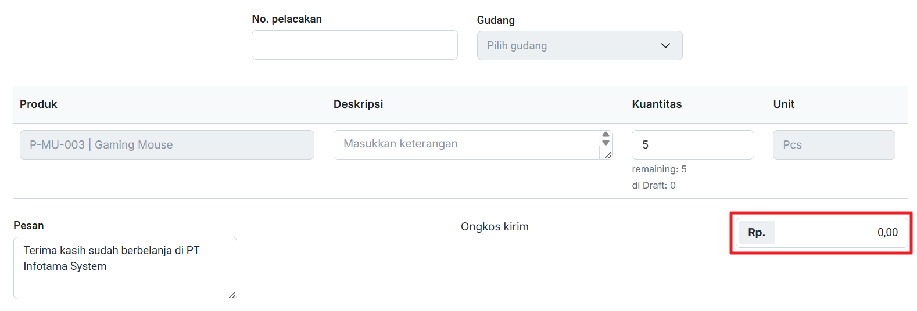This screenshot has height=311, width=917.
Task: Focus the Masukkan keterangan description box
Action: tap(466, 144)
